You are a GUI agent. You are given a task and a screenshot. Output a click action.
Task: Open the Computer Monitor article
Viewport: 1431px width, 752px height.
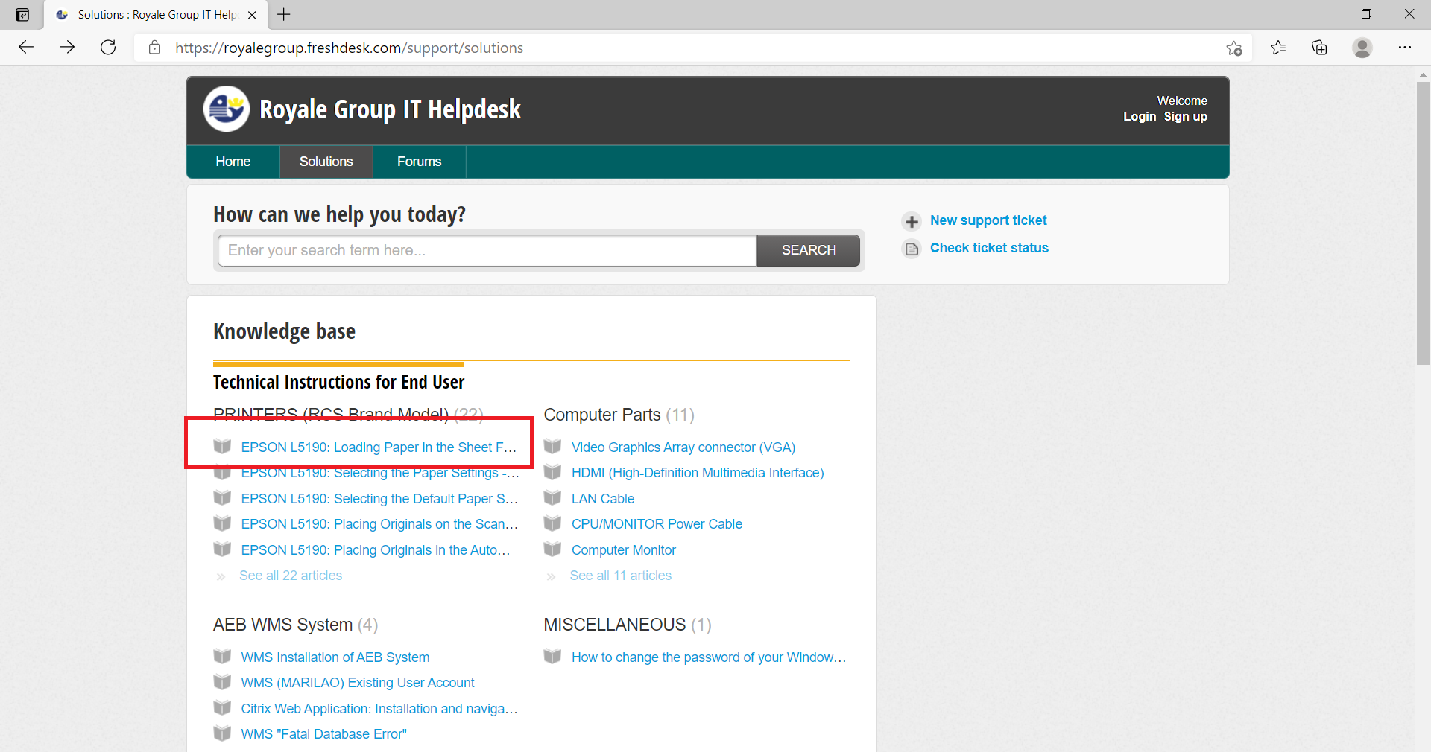[x=624, y=550]
